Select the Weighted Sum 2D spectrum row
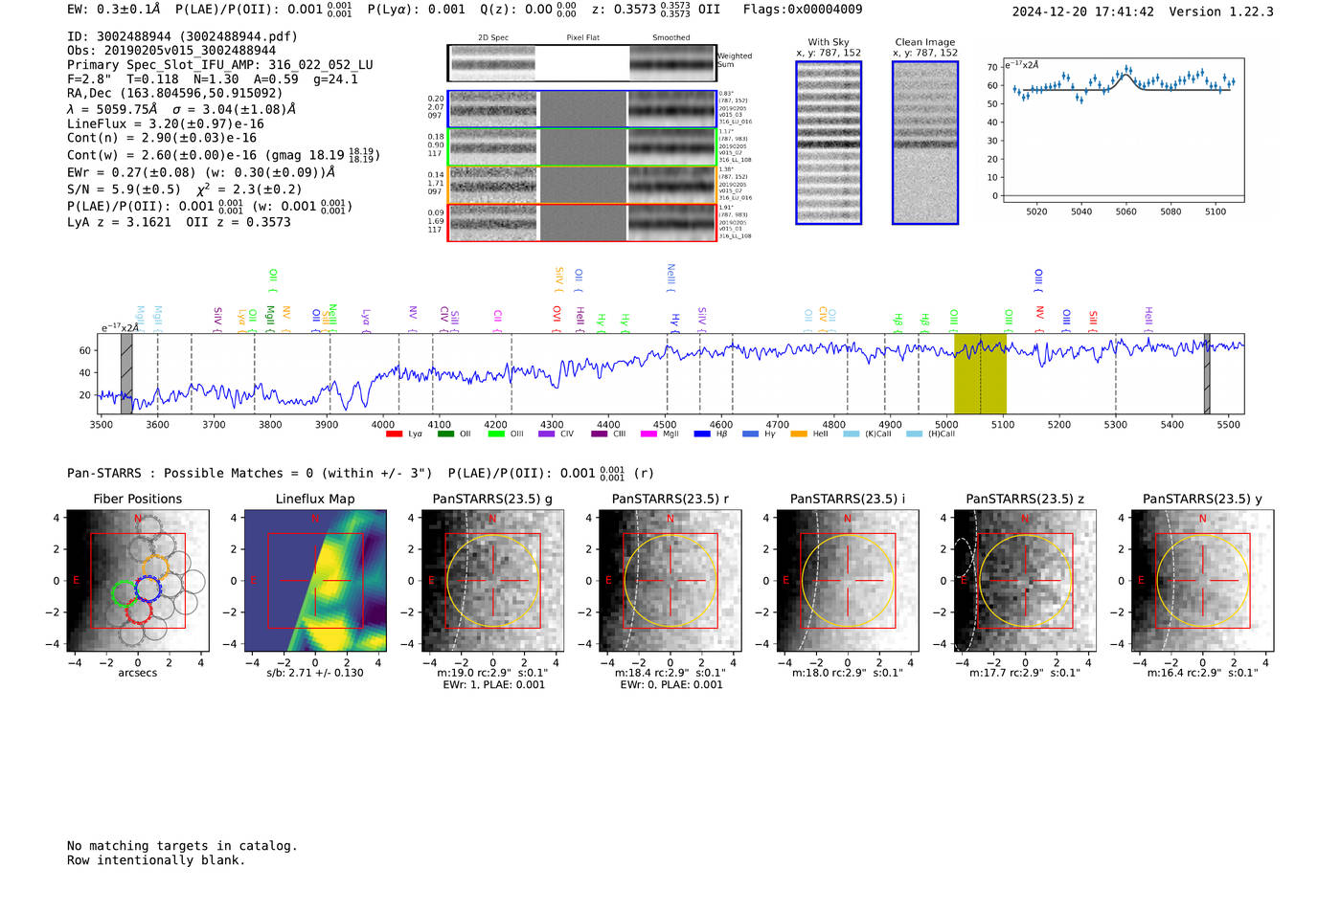This screenshot has width=1341, height=912. [x=582, y=63]
